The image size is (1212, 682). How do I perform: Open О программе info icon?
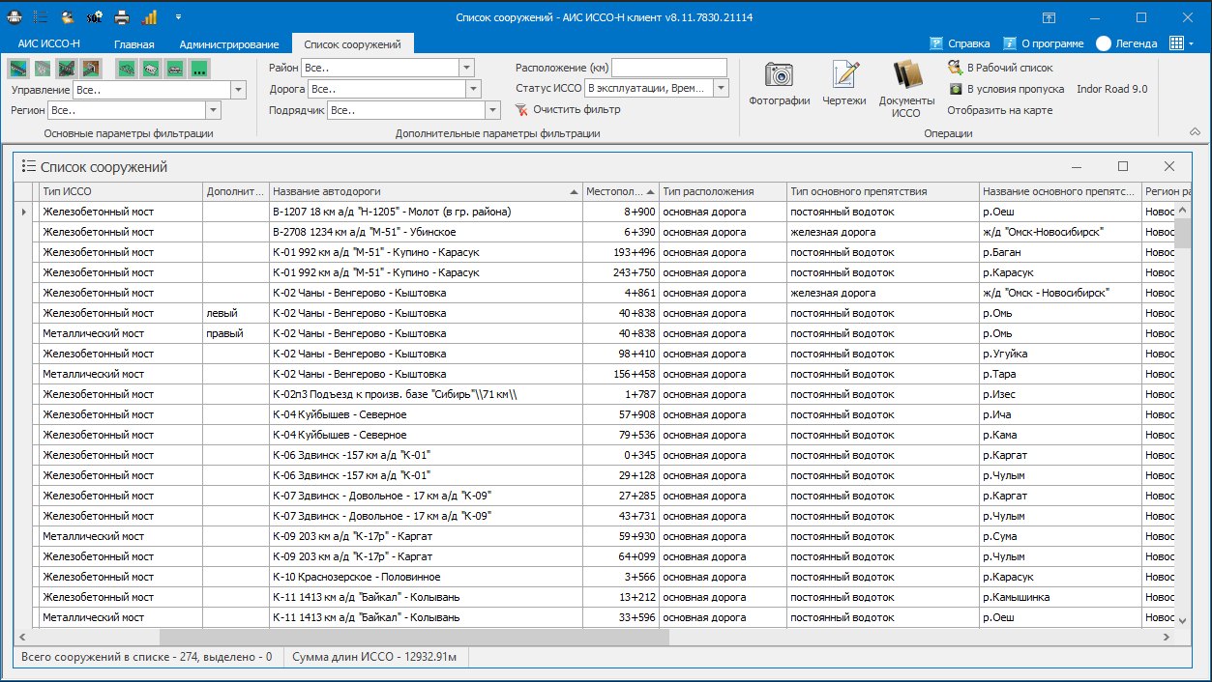coord(1010,43)
